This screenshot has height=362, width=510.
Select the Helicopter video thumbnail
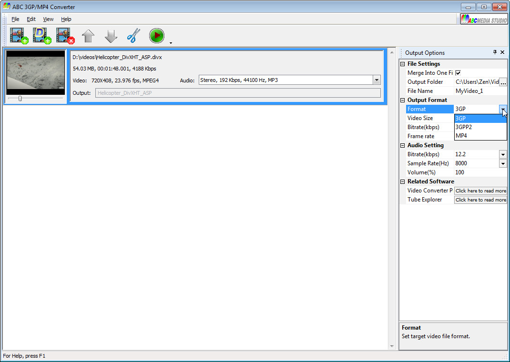point(35,72)
